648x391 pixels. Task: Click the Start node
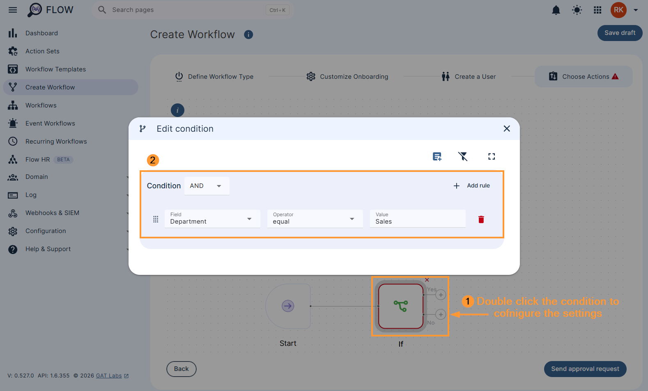tap(288, 306)
